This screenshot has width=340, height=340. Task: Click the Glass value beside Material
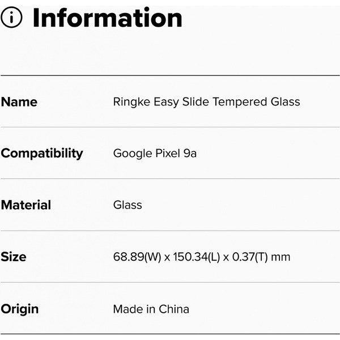click(x=127, y=205)
